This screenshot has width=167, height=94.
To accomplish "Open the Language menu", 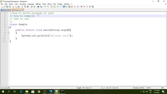I will tap(31, 4).
